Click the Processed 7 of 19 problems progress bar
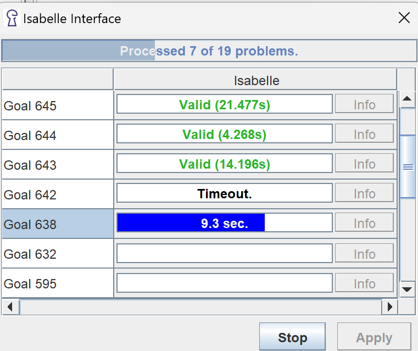418x351 pixels. (209, 51)
